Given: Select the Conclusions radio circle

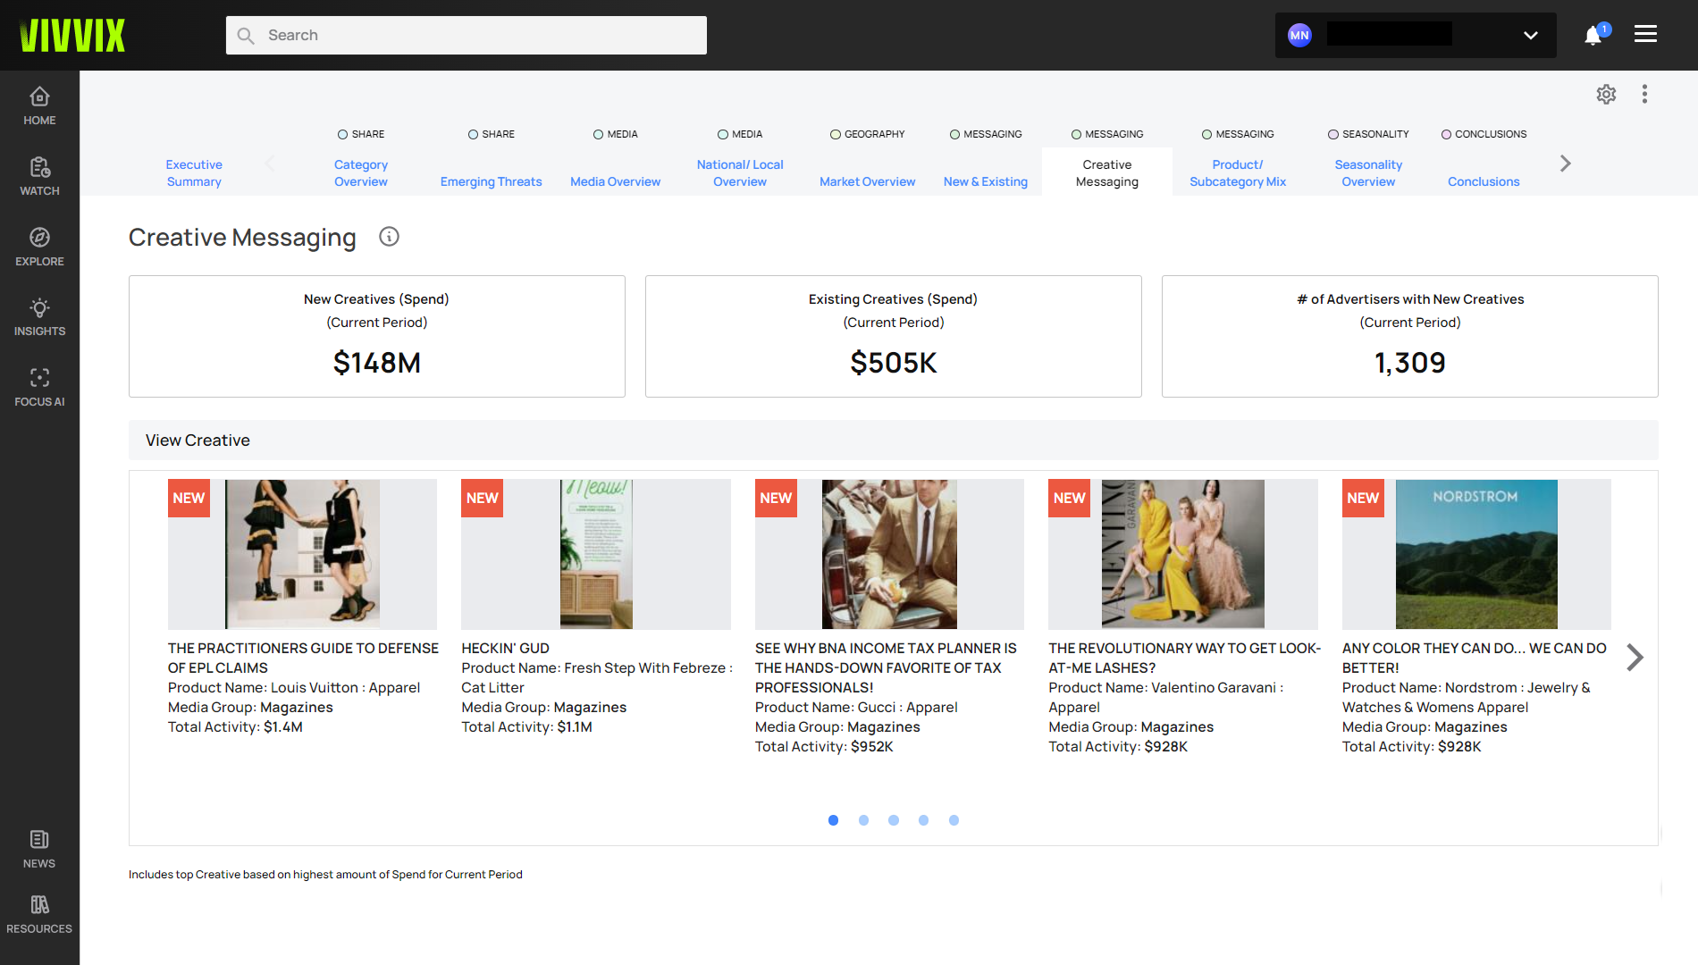Looking at the screenshot, I should tap(1446, 135).
